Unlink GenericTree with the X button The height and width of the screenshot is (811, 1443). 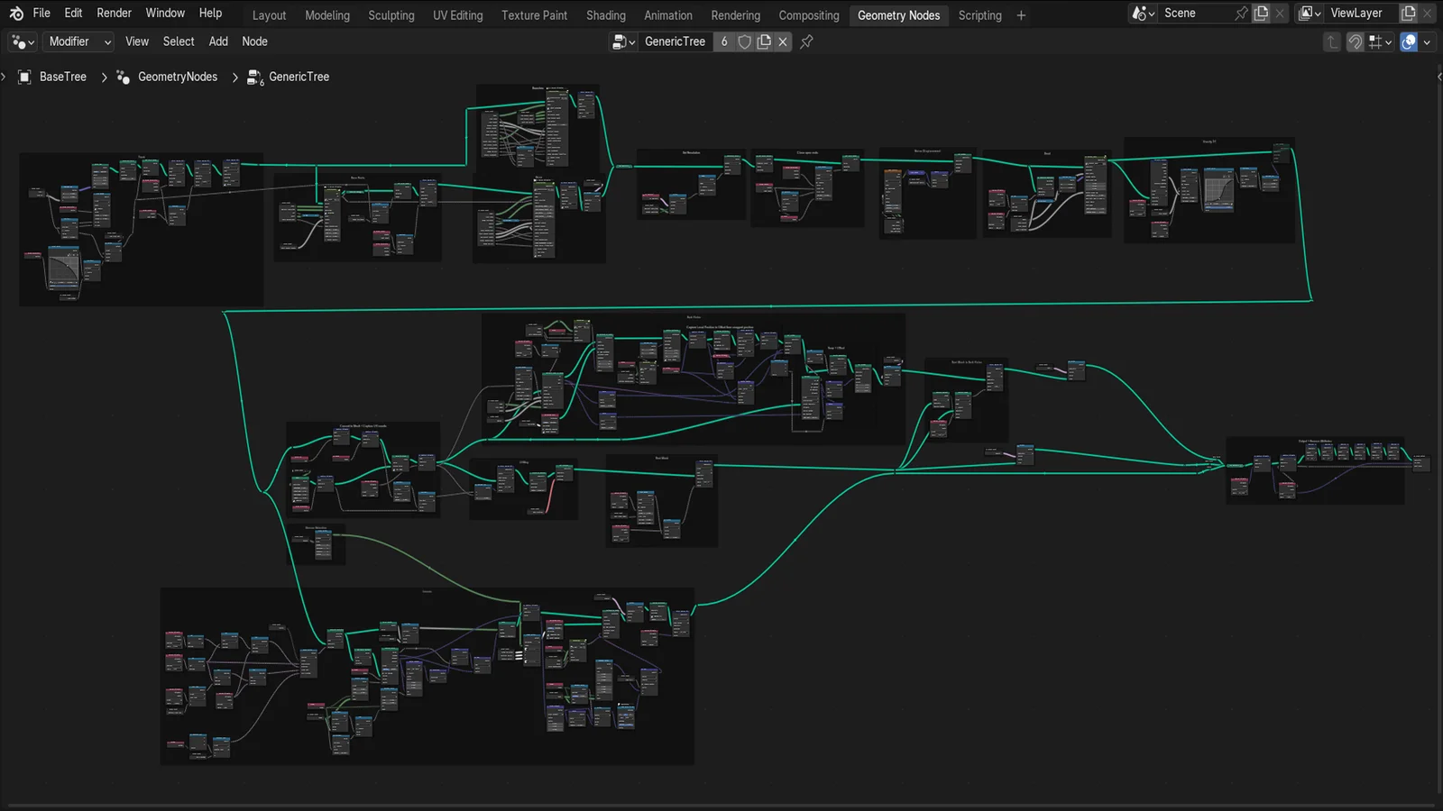[x=783, y=41]
